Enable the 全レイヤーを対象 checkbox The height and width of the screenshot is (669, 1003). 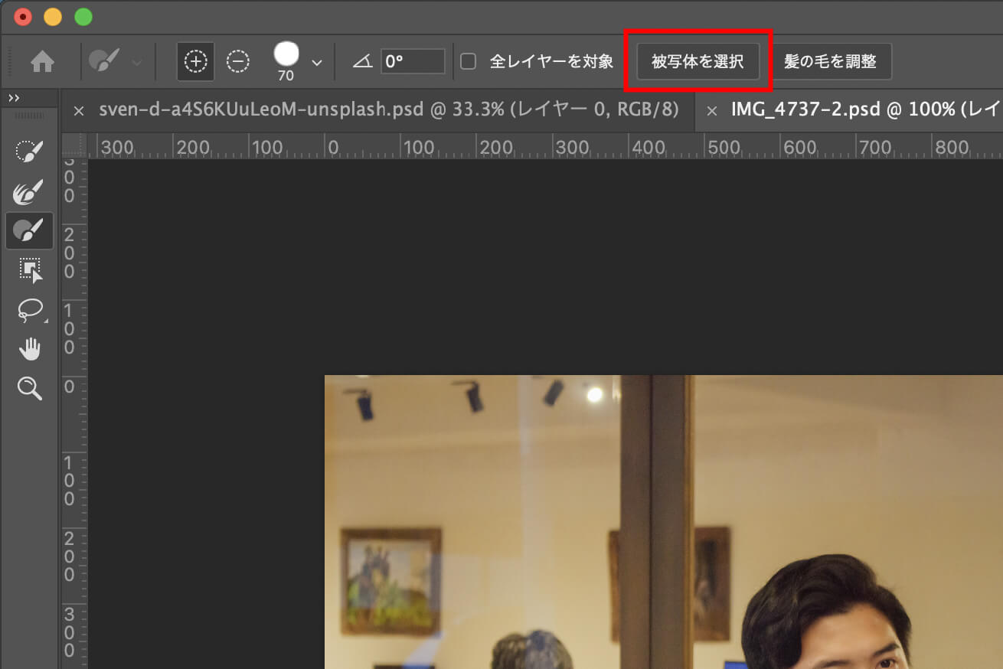[x=468, y=61]
